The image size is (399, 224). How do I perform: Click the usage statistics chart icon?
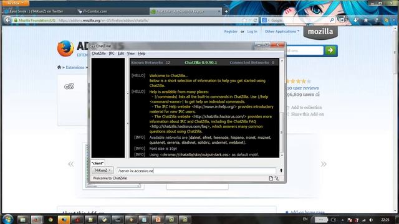tap(317, 95)
